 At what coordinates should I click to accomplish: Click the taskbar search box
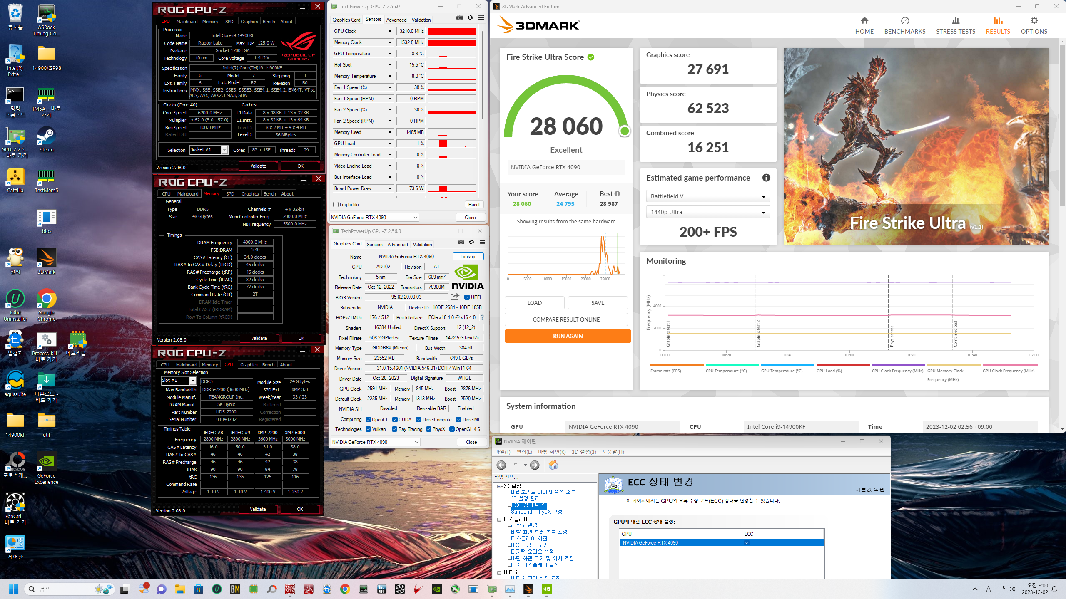pos(69,589)
